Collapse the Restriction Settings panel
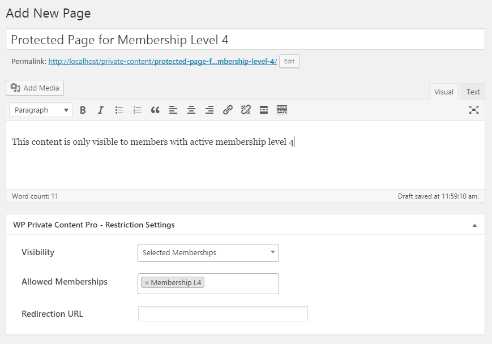492x344 pixels. 475,225
